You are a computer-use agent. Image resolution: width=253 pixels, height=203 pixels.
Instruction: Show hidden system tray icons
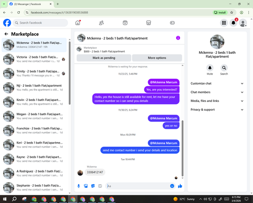point(200,199)
